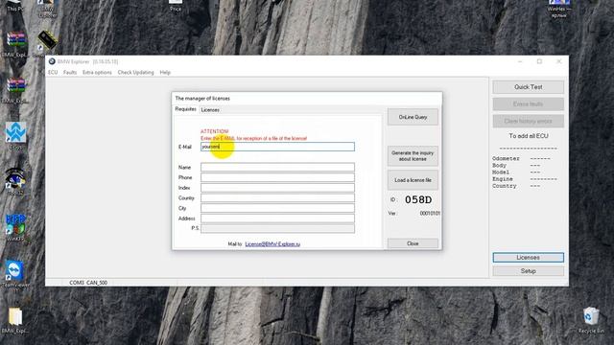Open the first BMW_Expl WinRAR archive on desktop
The image size is (614, 345).
(15, 40)
